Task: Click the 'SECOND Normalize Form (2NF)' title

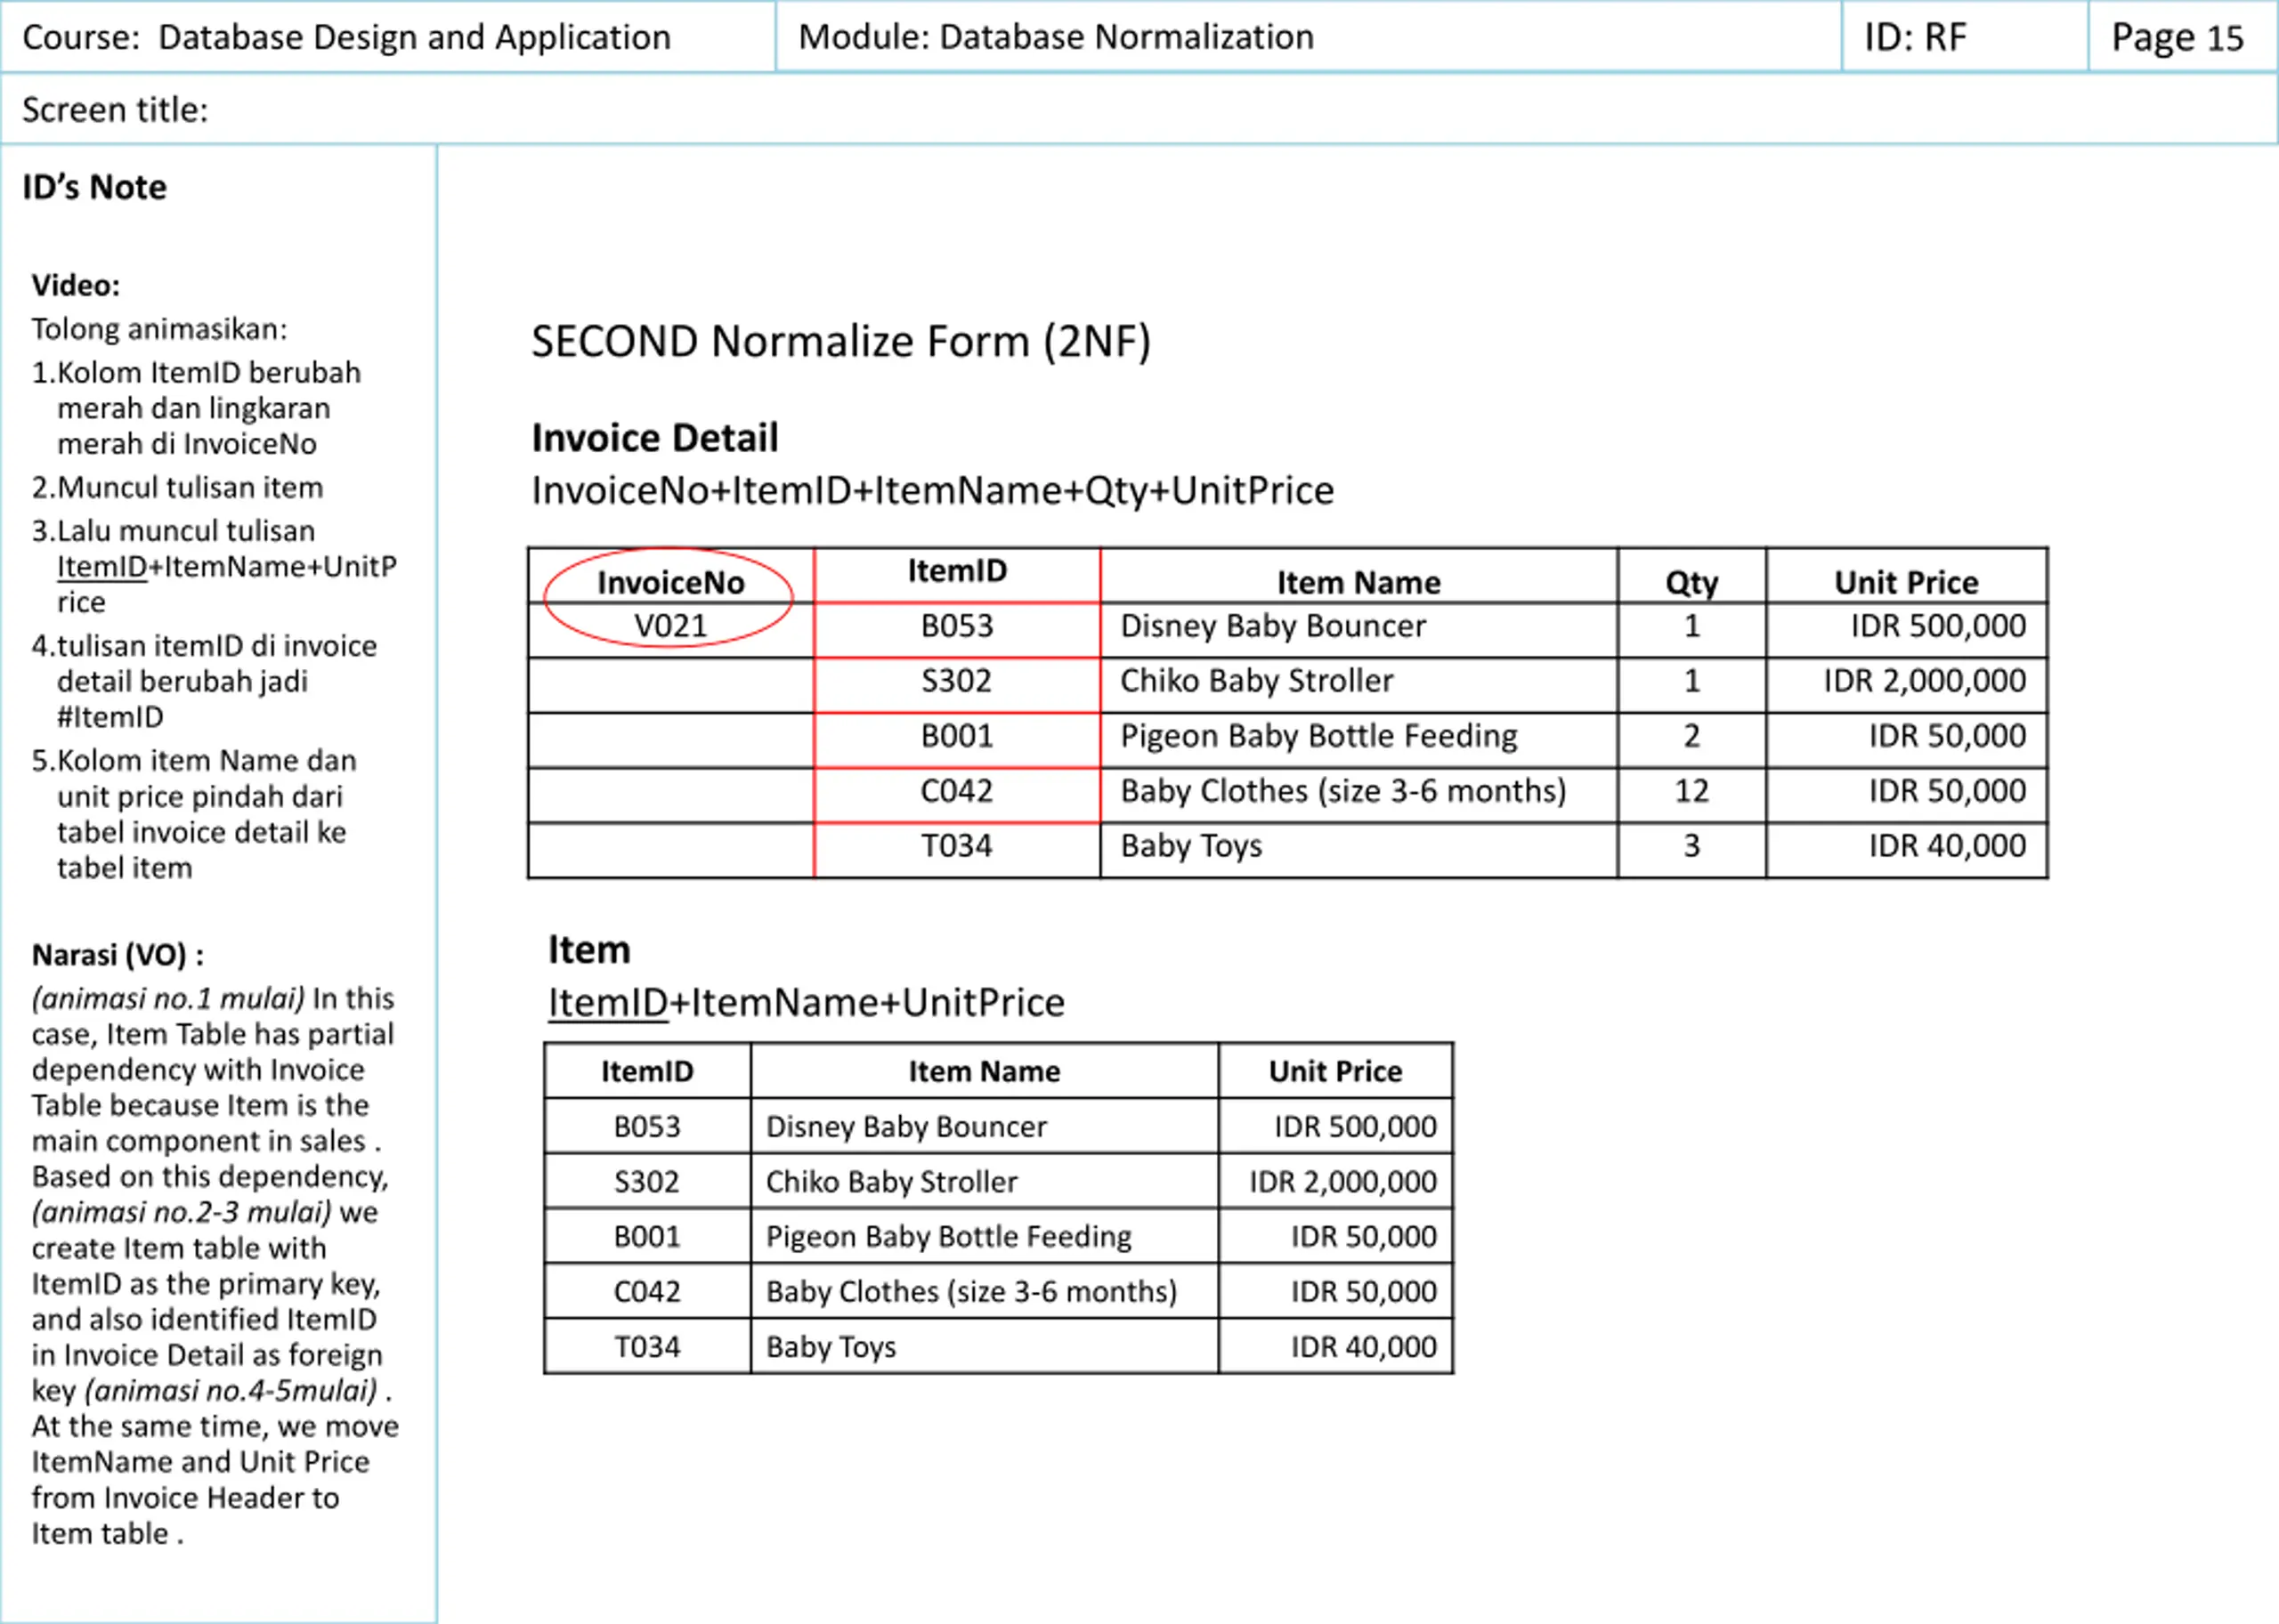Action: pos(840,341)
